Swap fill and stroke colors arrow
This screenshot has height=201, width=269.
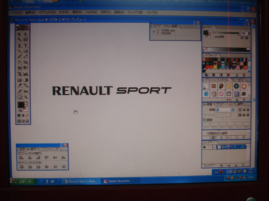[x=27, y=103]
